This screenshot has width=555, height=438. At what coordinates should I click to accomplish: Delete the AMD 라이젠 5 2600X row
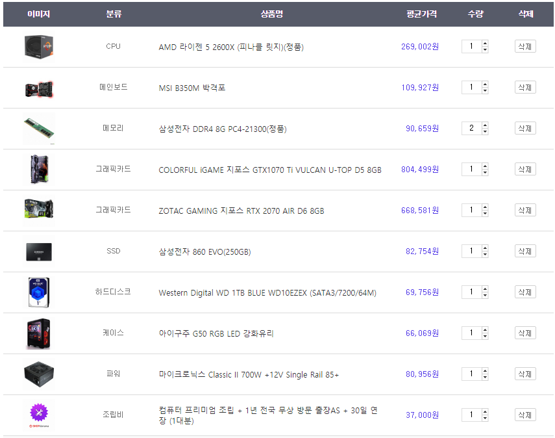(525, 46)
